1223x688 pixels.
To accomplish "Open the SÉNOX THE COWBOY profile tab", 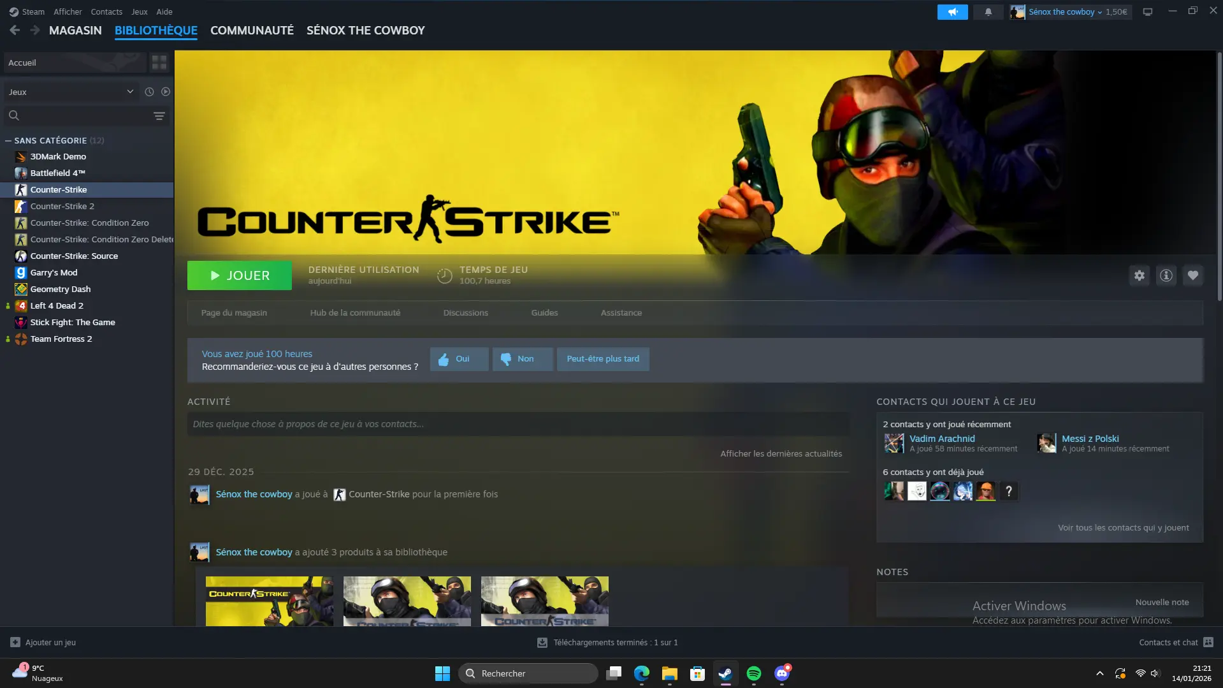I will coord(365,30).
